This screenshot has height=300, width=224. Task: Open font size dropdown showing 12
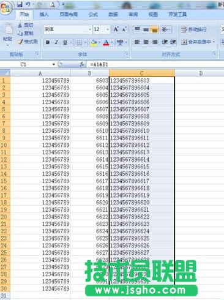point(108,29)
